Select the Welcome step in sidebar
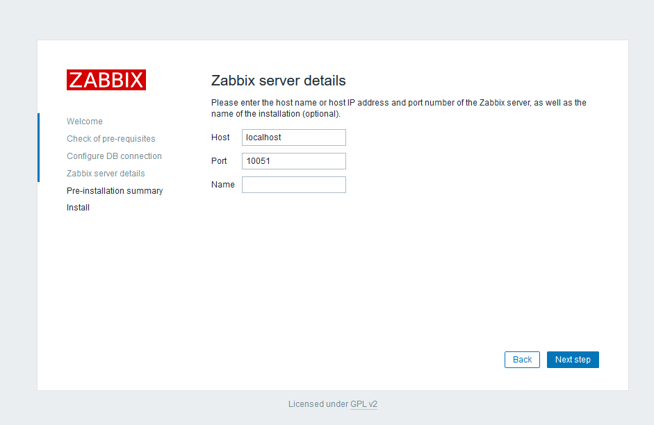Screen dimensions: 654x425 click(x=85, y=122)
